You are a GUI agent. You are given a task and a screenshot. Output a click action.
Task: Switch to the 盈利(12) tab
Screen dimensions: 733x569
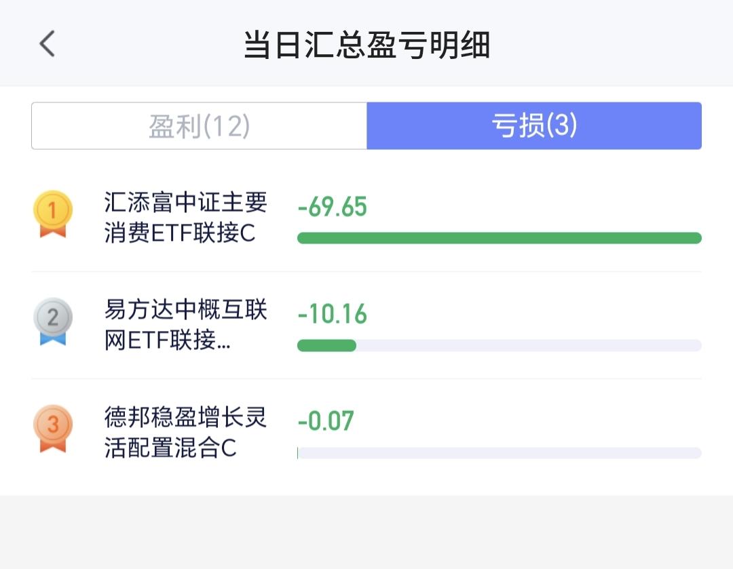[x=200, y=126]
